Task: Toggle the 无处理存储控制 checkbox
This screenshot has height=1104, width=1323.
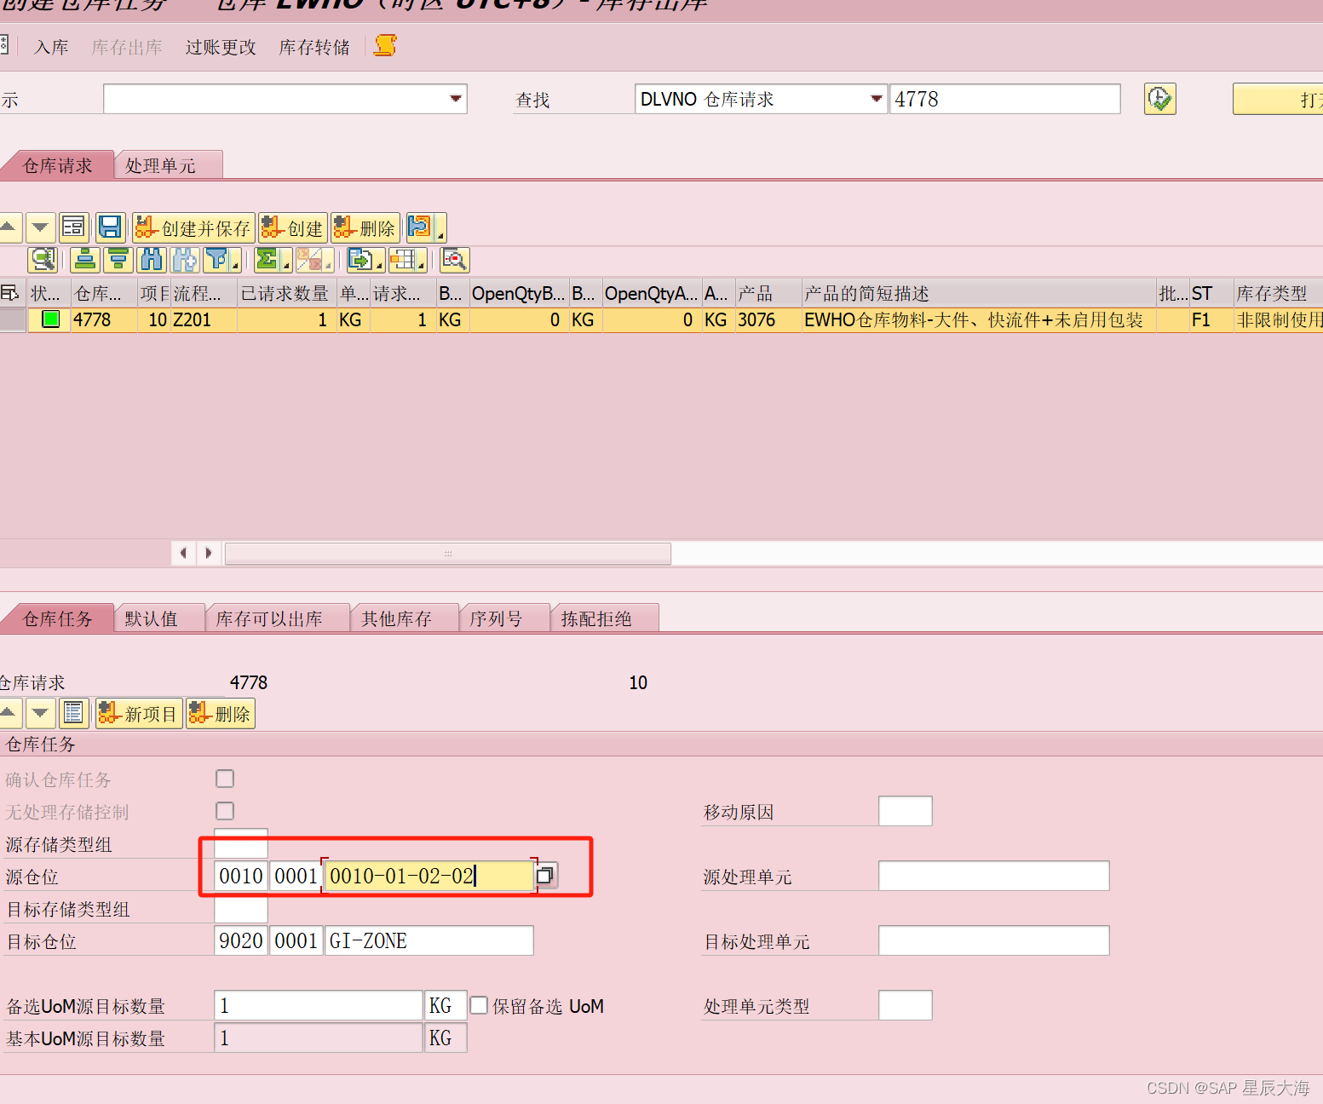Action: click(225, 811)
